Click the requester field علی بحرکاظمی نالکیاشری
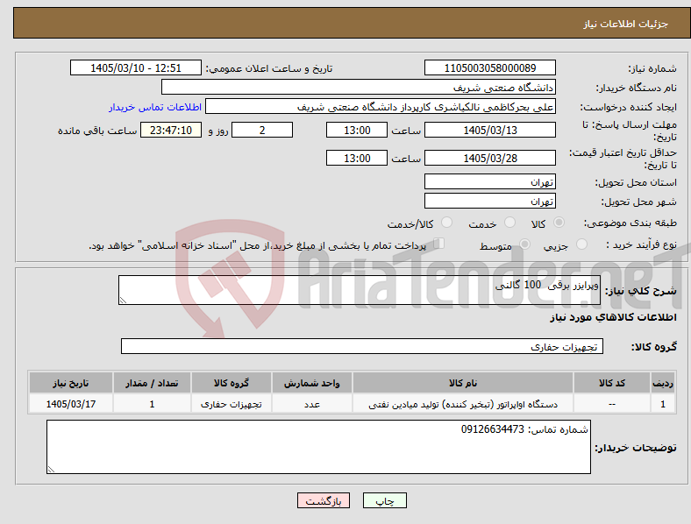691x524 pixels. (381, 107)
